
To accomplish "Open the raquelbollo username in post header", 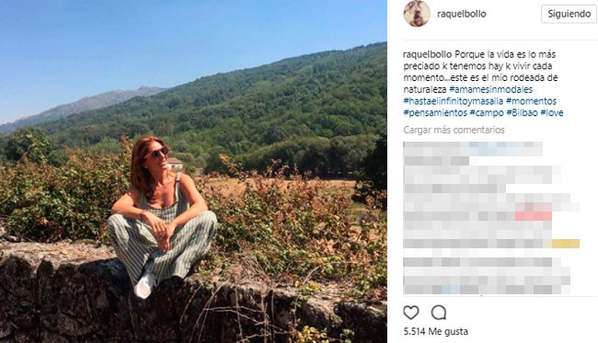I will tap(462, 14).
